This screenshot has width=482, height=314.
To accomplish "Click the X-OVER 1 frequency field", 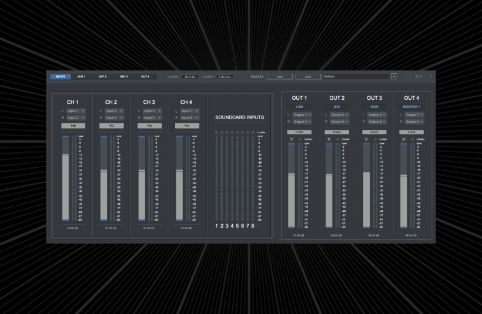I will (x=190, y=76).
